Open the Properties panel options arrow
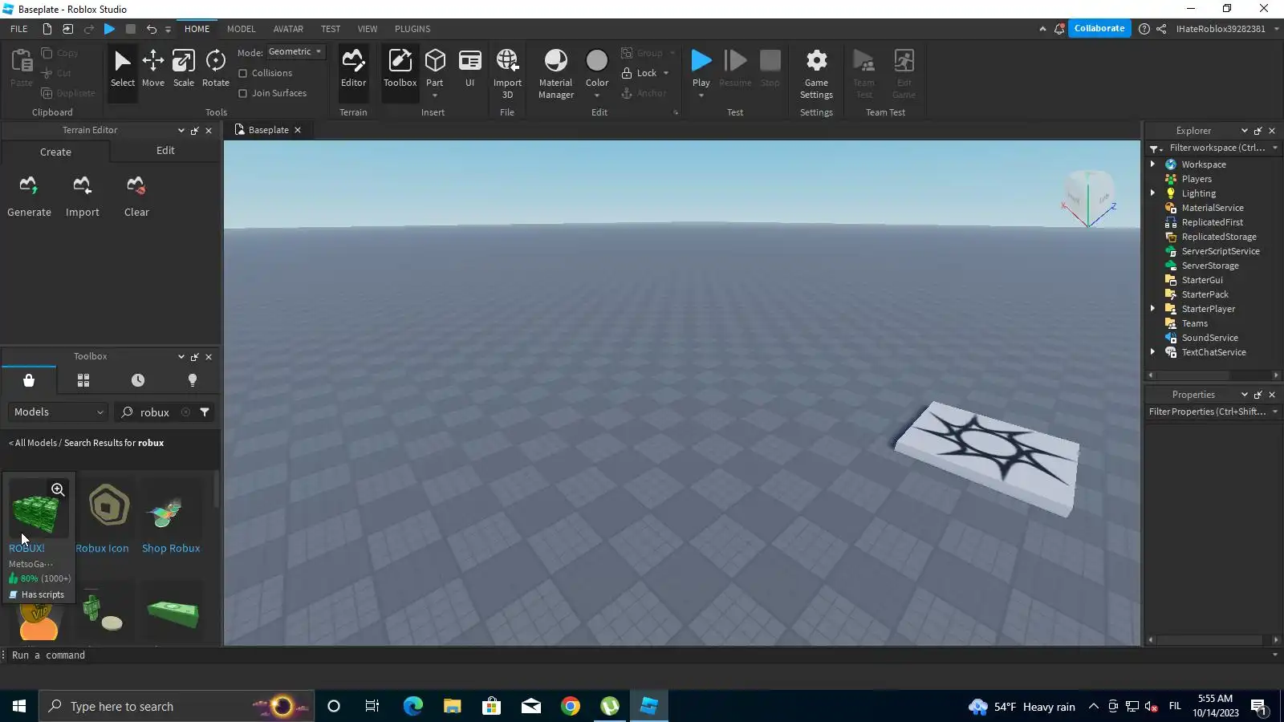This screenshot has height=722, width=1284. pyautogui.click(x=1244, y=395)
